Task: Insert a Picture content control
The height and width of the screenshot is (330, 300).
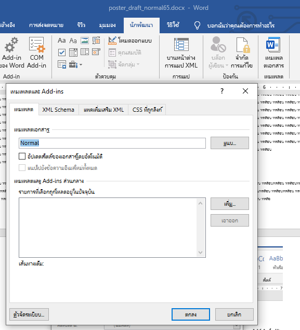Action: [85, 41]
